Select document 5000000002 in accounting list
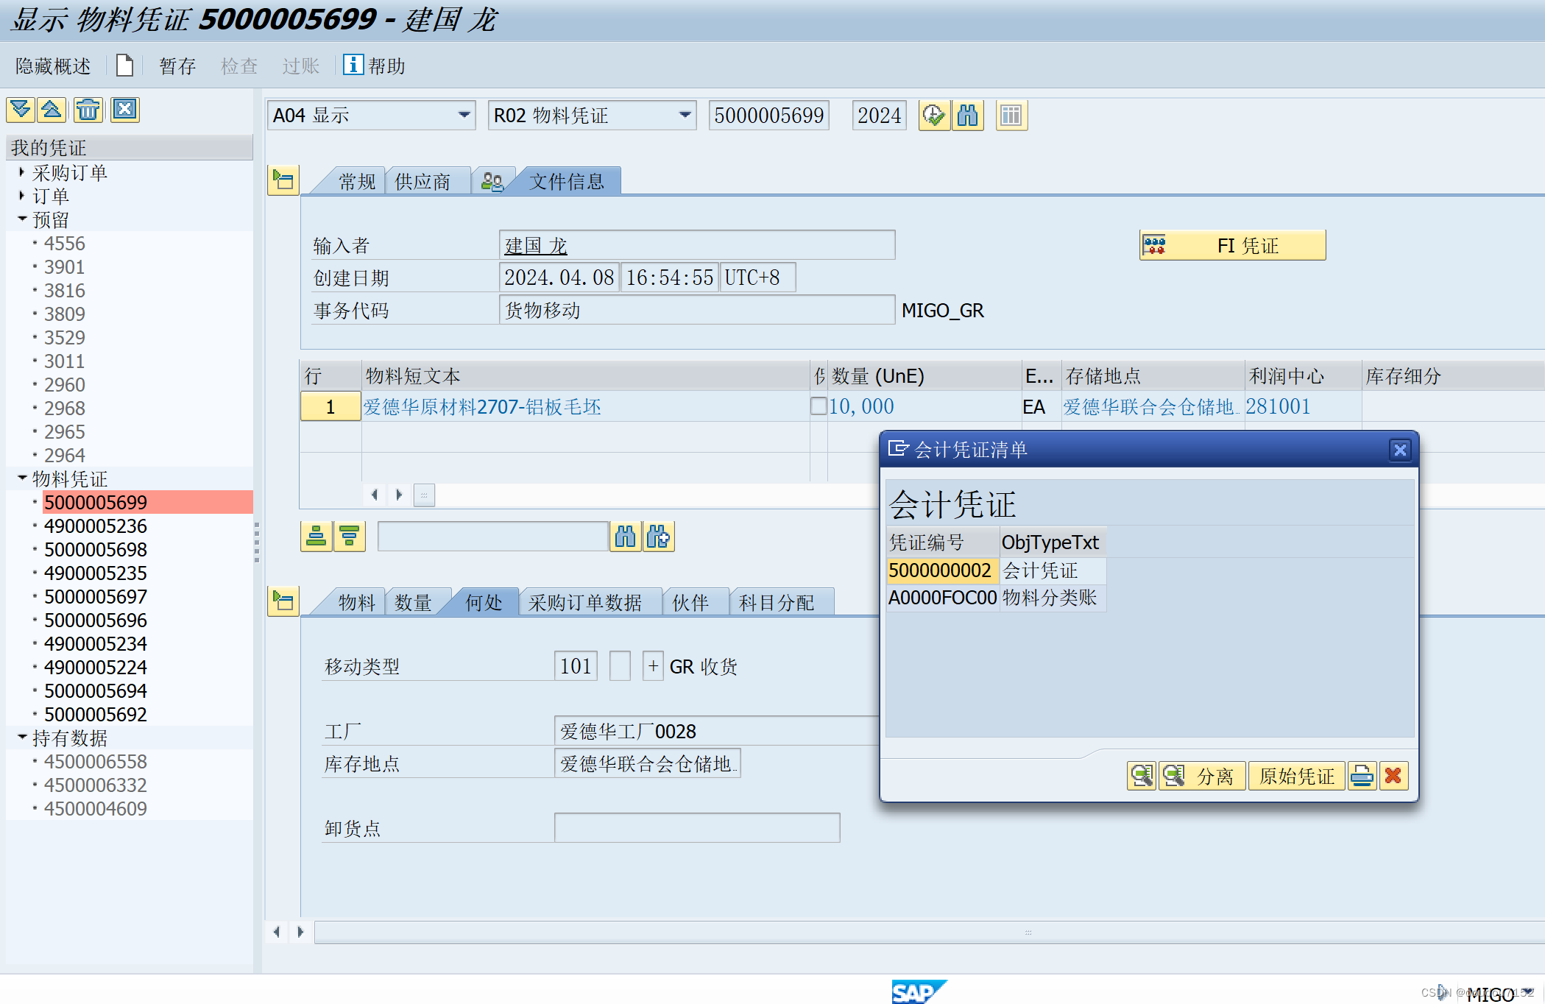This screenshot has height=1004, width=1545. tap(940, 570)
